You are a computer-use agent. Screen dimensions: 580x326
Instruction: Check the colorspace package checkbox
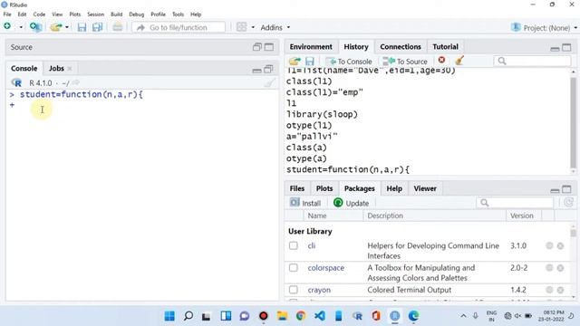[294, 268]
